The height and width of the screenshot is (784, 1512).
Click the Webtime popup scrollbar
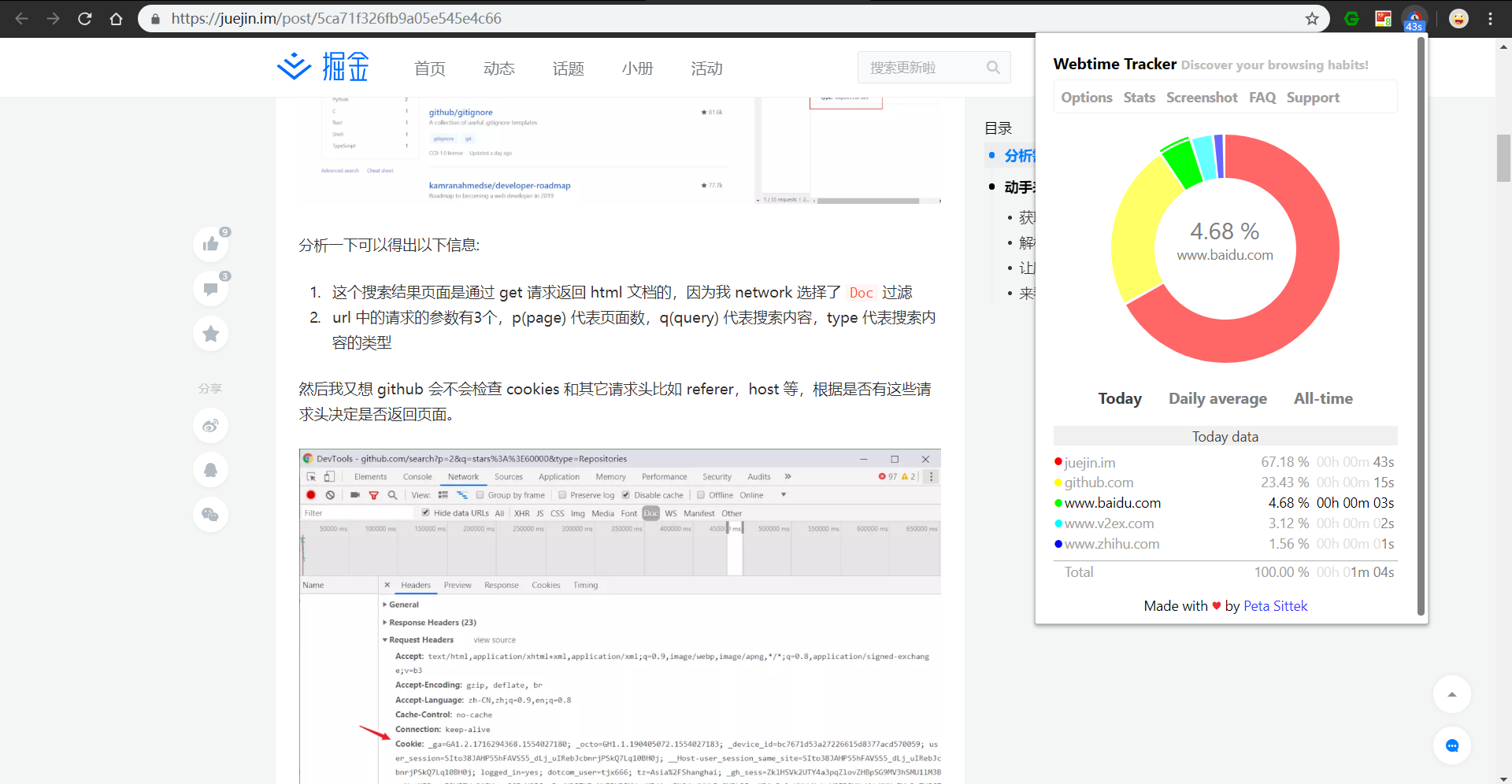(x=1421, y=327)
